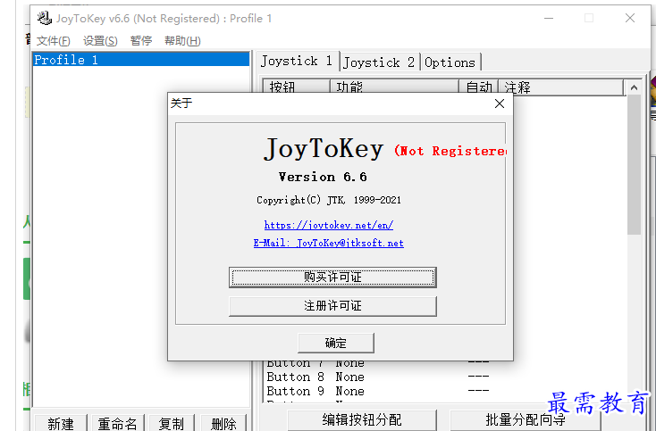This screenshot has width=656, height=431.
Task: Click the 编辑按钮分配 button
Action: (362, 420)
